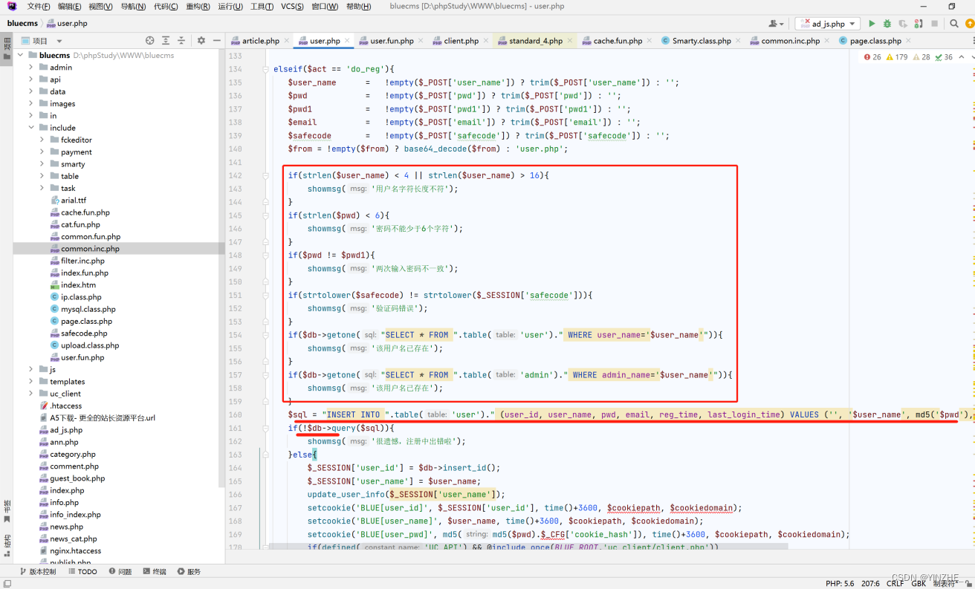Viewport: 975px width, 589px height.
Task: Go to previous highlighted error arrow
Action: tap(962, 56)
